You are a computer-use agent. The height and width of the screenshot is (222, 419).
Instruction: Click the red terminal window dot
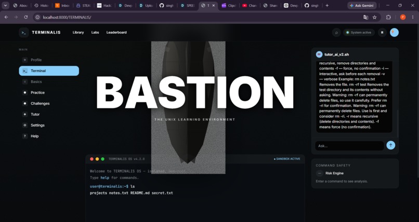pos(91,159)
